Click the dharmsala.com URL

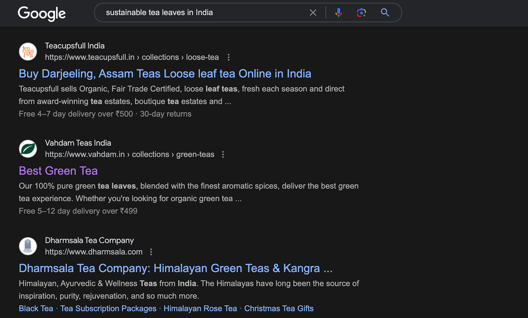click(x=94, y=252)
